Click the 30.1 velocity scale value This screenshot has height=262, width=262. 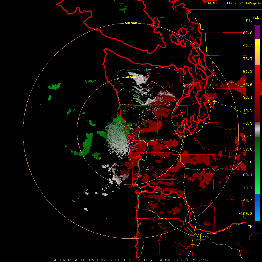tap(248, 98)
